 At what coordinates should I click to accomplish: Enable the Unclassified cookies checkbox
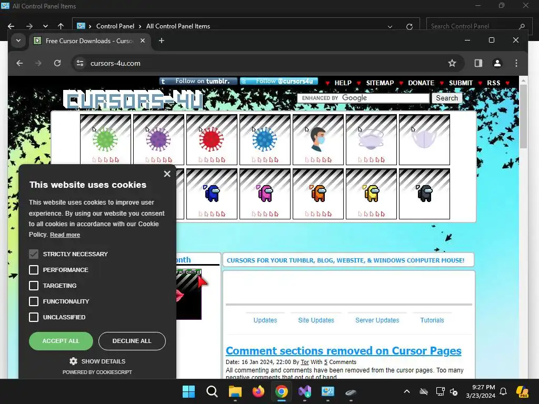tap(34, 317)
